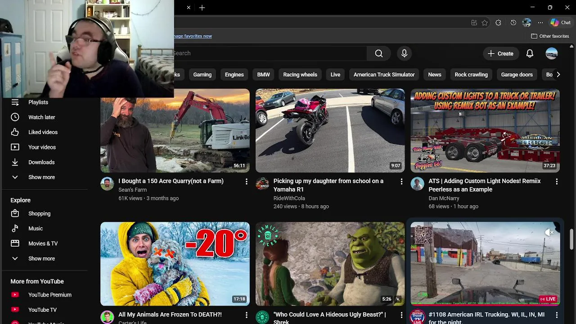Select the News filter chip
The image size is (576, 324).
(x=435, y=75)
